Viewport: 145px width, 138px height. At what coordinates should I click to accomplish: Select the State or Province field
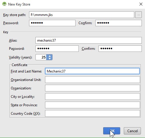pos(92,105)
